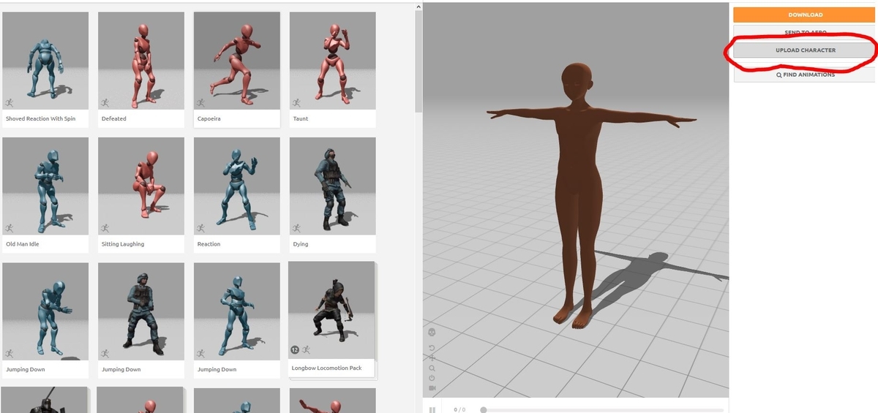Click running-man icon on Taunt card
878x413 pixels.
296,103
